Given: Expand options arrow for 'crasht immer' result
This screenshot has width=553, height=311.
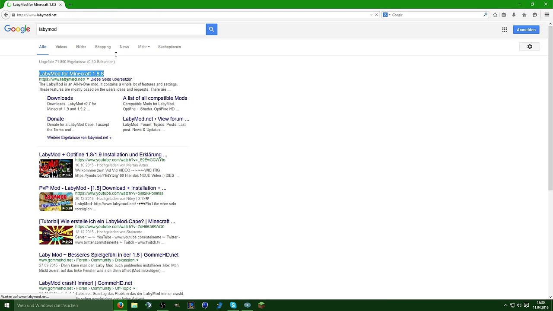Looking at the screenshot, I should 134,288.
